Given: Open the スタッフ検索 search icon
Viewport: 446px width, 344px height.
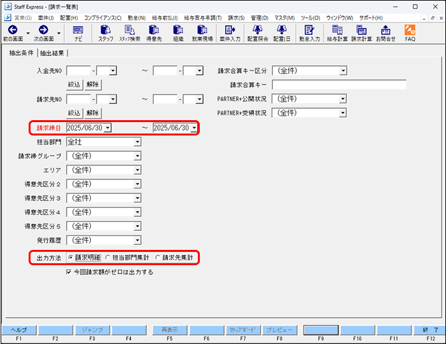Looking at the screenshot, I should pos(130,33).
